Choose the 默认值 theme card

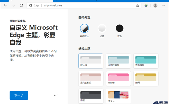[91, 61]
